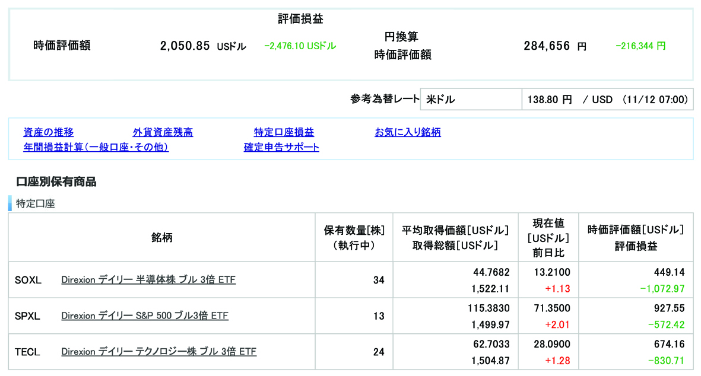Click the 口座別保有商品 heading
Image resolution: width=701 pixels, height=376 pixels.
tap(56, 181)
